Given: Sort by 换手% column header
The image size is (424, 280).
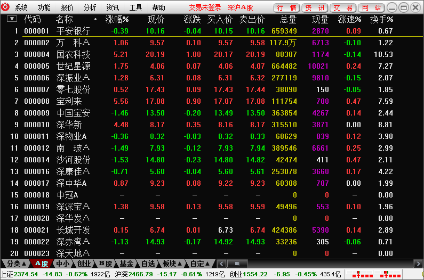Looking at the screenshot, I should (381, 19).
